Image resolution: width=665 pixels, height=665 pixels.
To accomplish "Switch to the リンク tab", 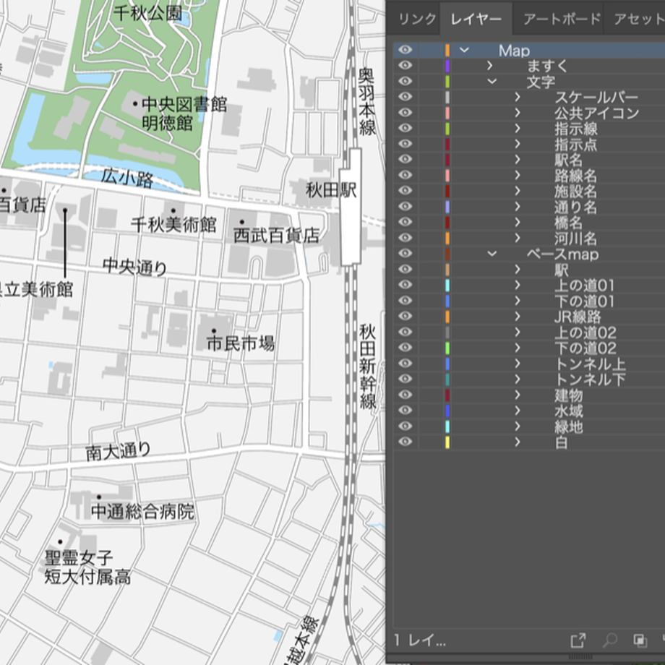I will (x=417, y=19).
